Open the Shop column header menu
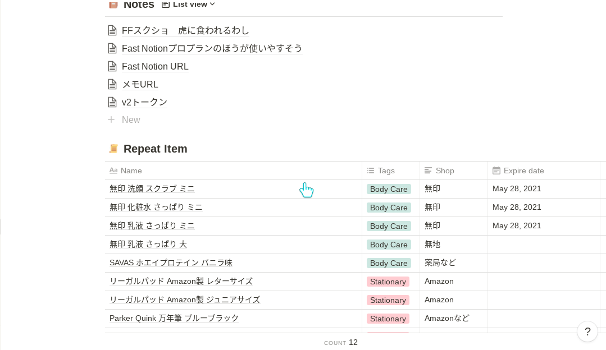Image resolution: width=606 pixels, height=350 pixels. pos(454,171)
